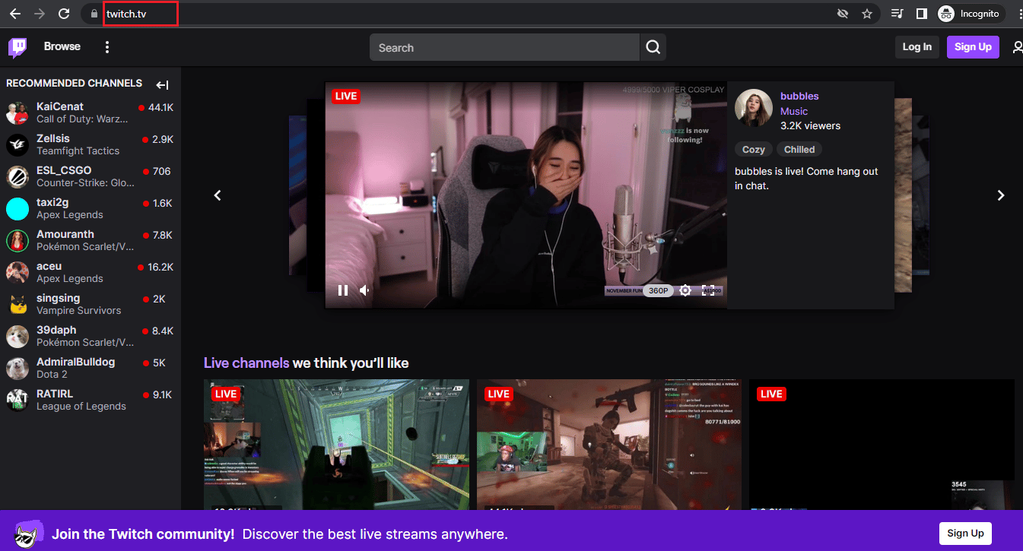Open ESL_CSGO channel from sidebar
The width and height of the screenshot is (1023, 551).
(x=91, y=176)
